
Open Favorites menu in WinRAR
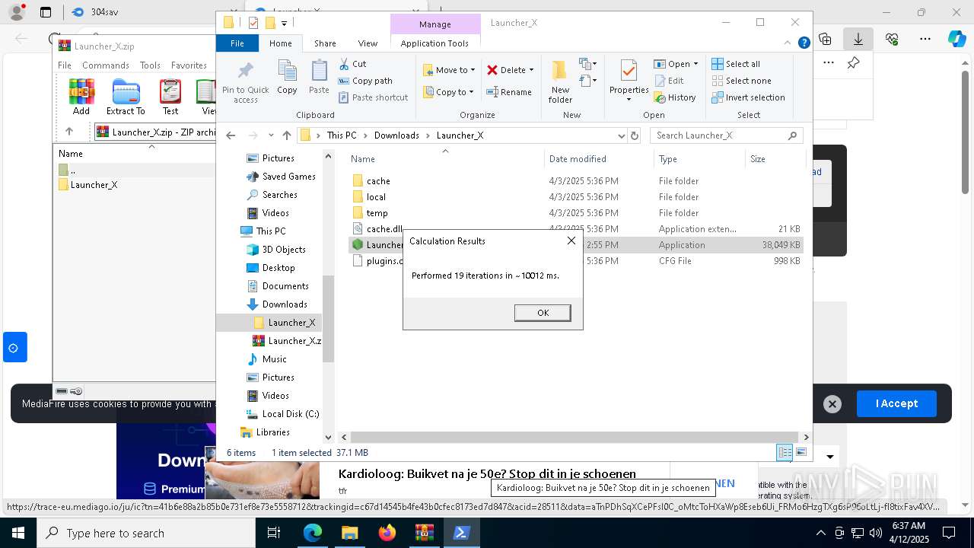(189, 65)
